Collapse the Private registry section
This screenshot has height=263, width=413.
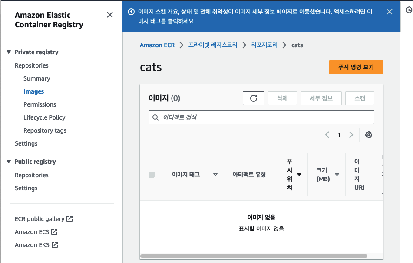click(x=9, y=52)
